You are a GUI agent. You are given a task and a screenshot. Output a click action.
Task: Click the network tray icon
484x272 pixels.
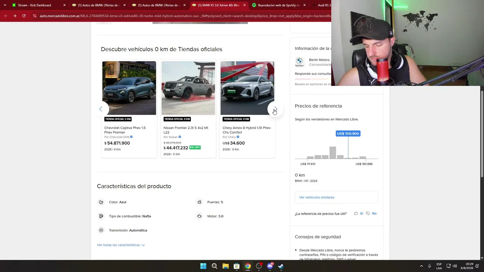pos(448,266)
